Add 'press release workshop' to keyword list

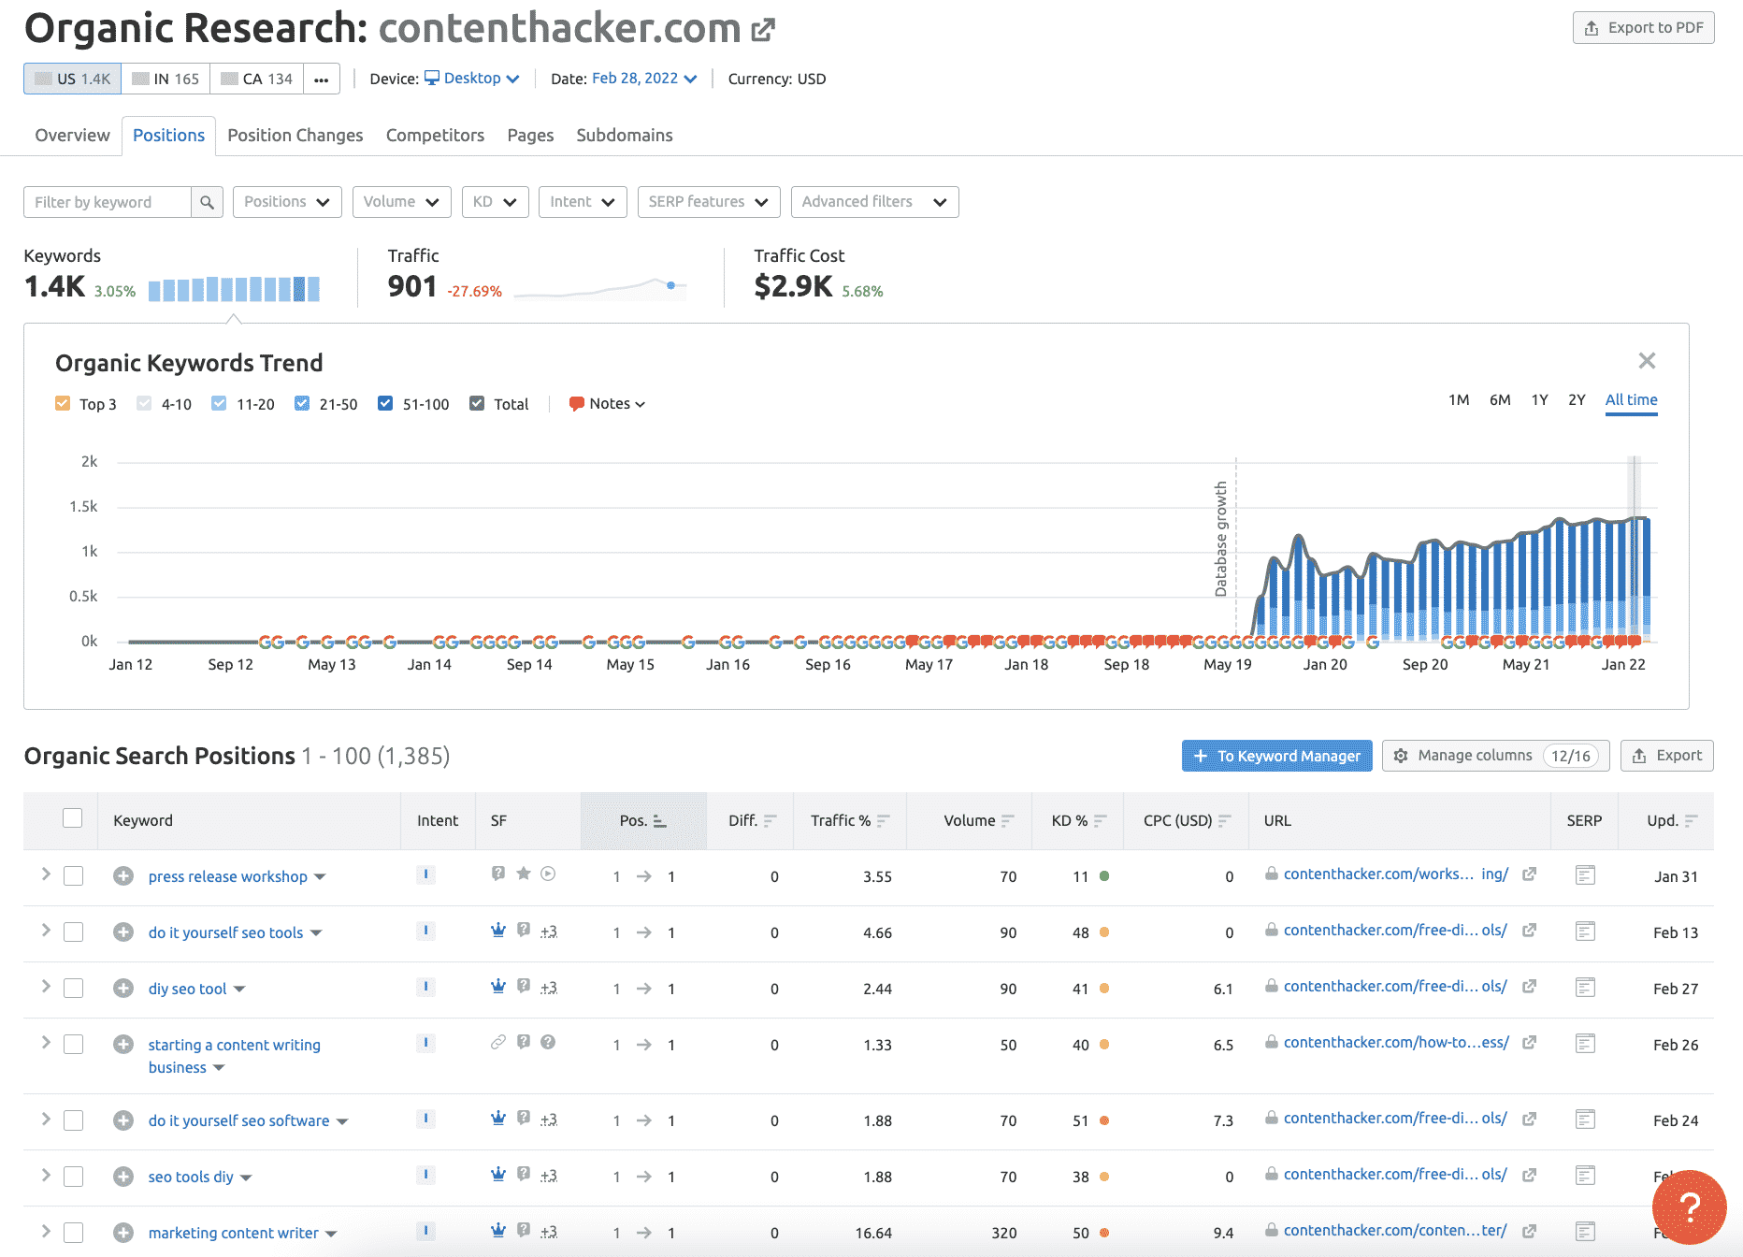(x=123, y=876)
